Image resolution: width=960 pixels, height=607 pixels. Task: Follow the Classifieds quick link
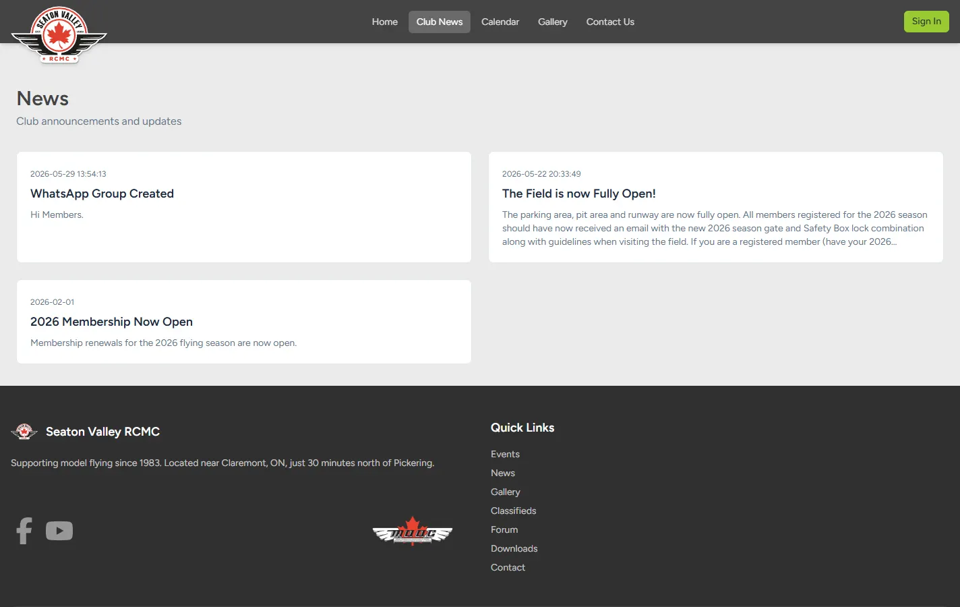(x=514, y=511)
